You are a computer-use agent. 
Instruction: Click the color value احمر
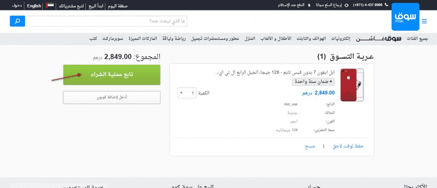click(x=293, y=122)
